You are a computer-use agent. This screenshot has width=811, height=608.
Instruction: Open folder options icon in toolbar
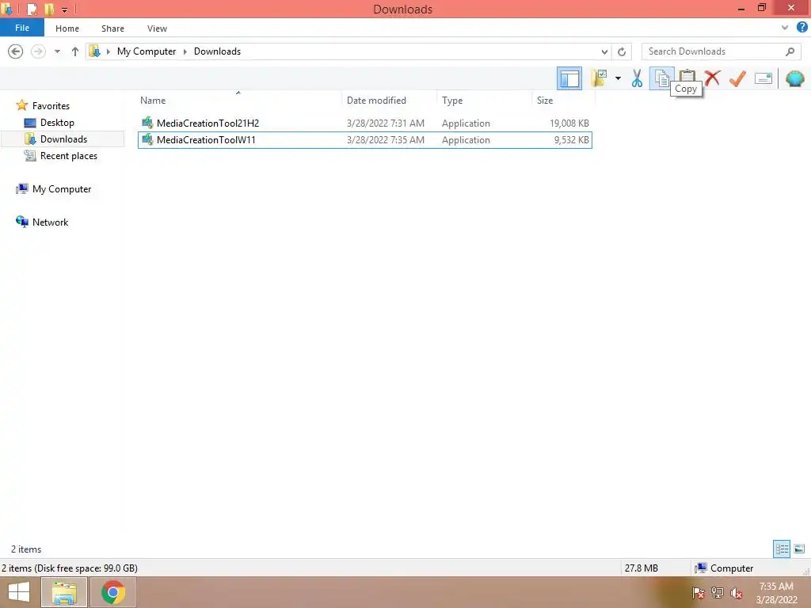(x=599, y=78)
